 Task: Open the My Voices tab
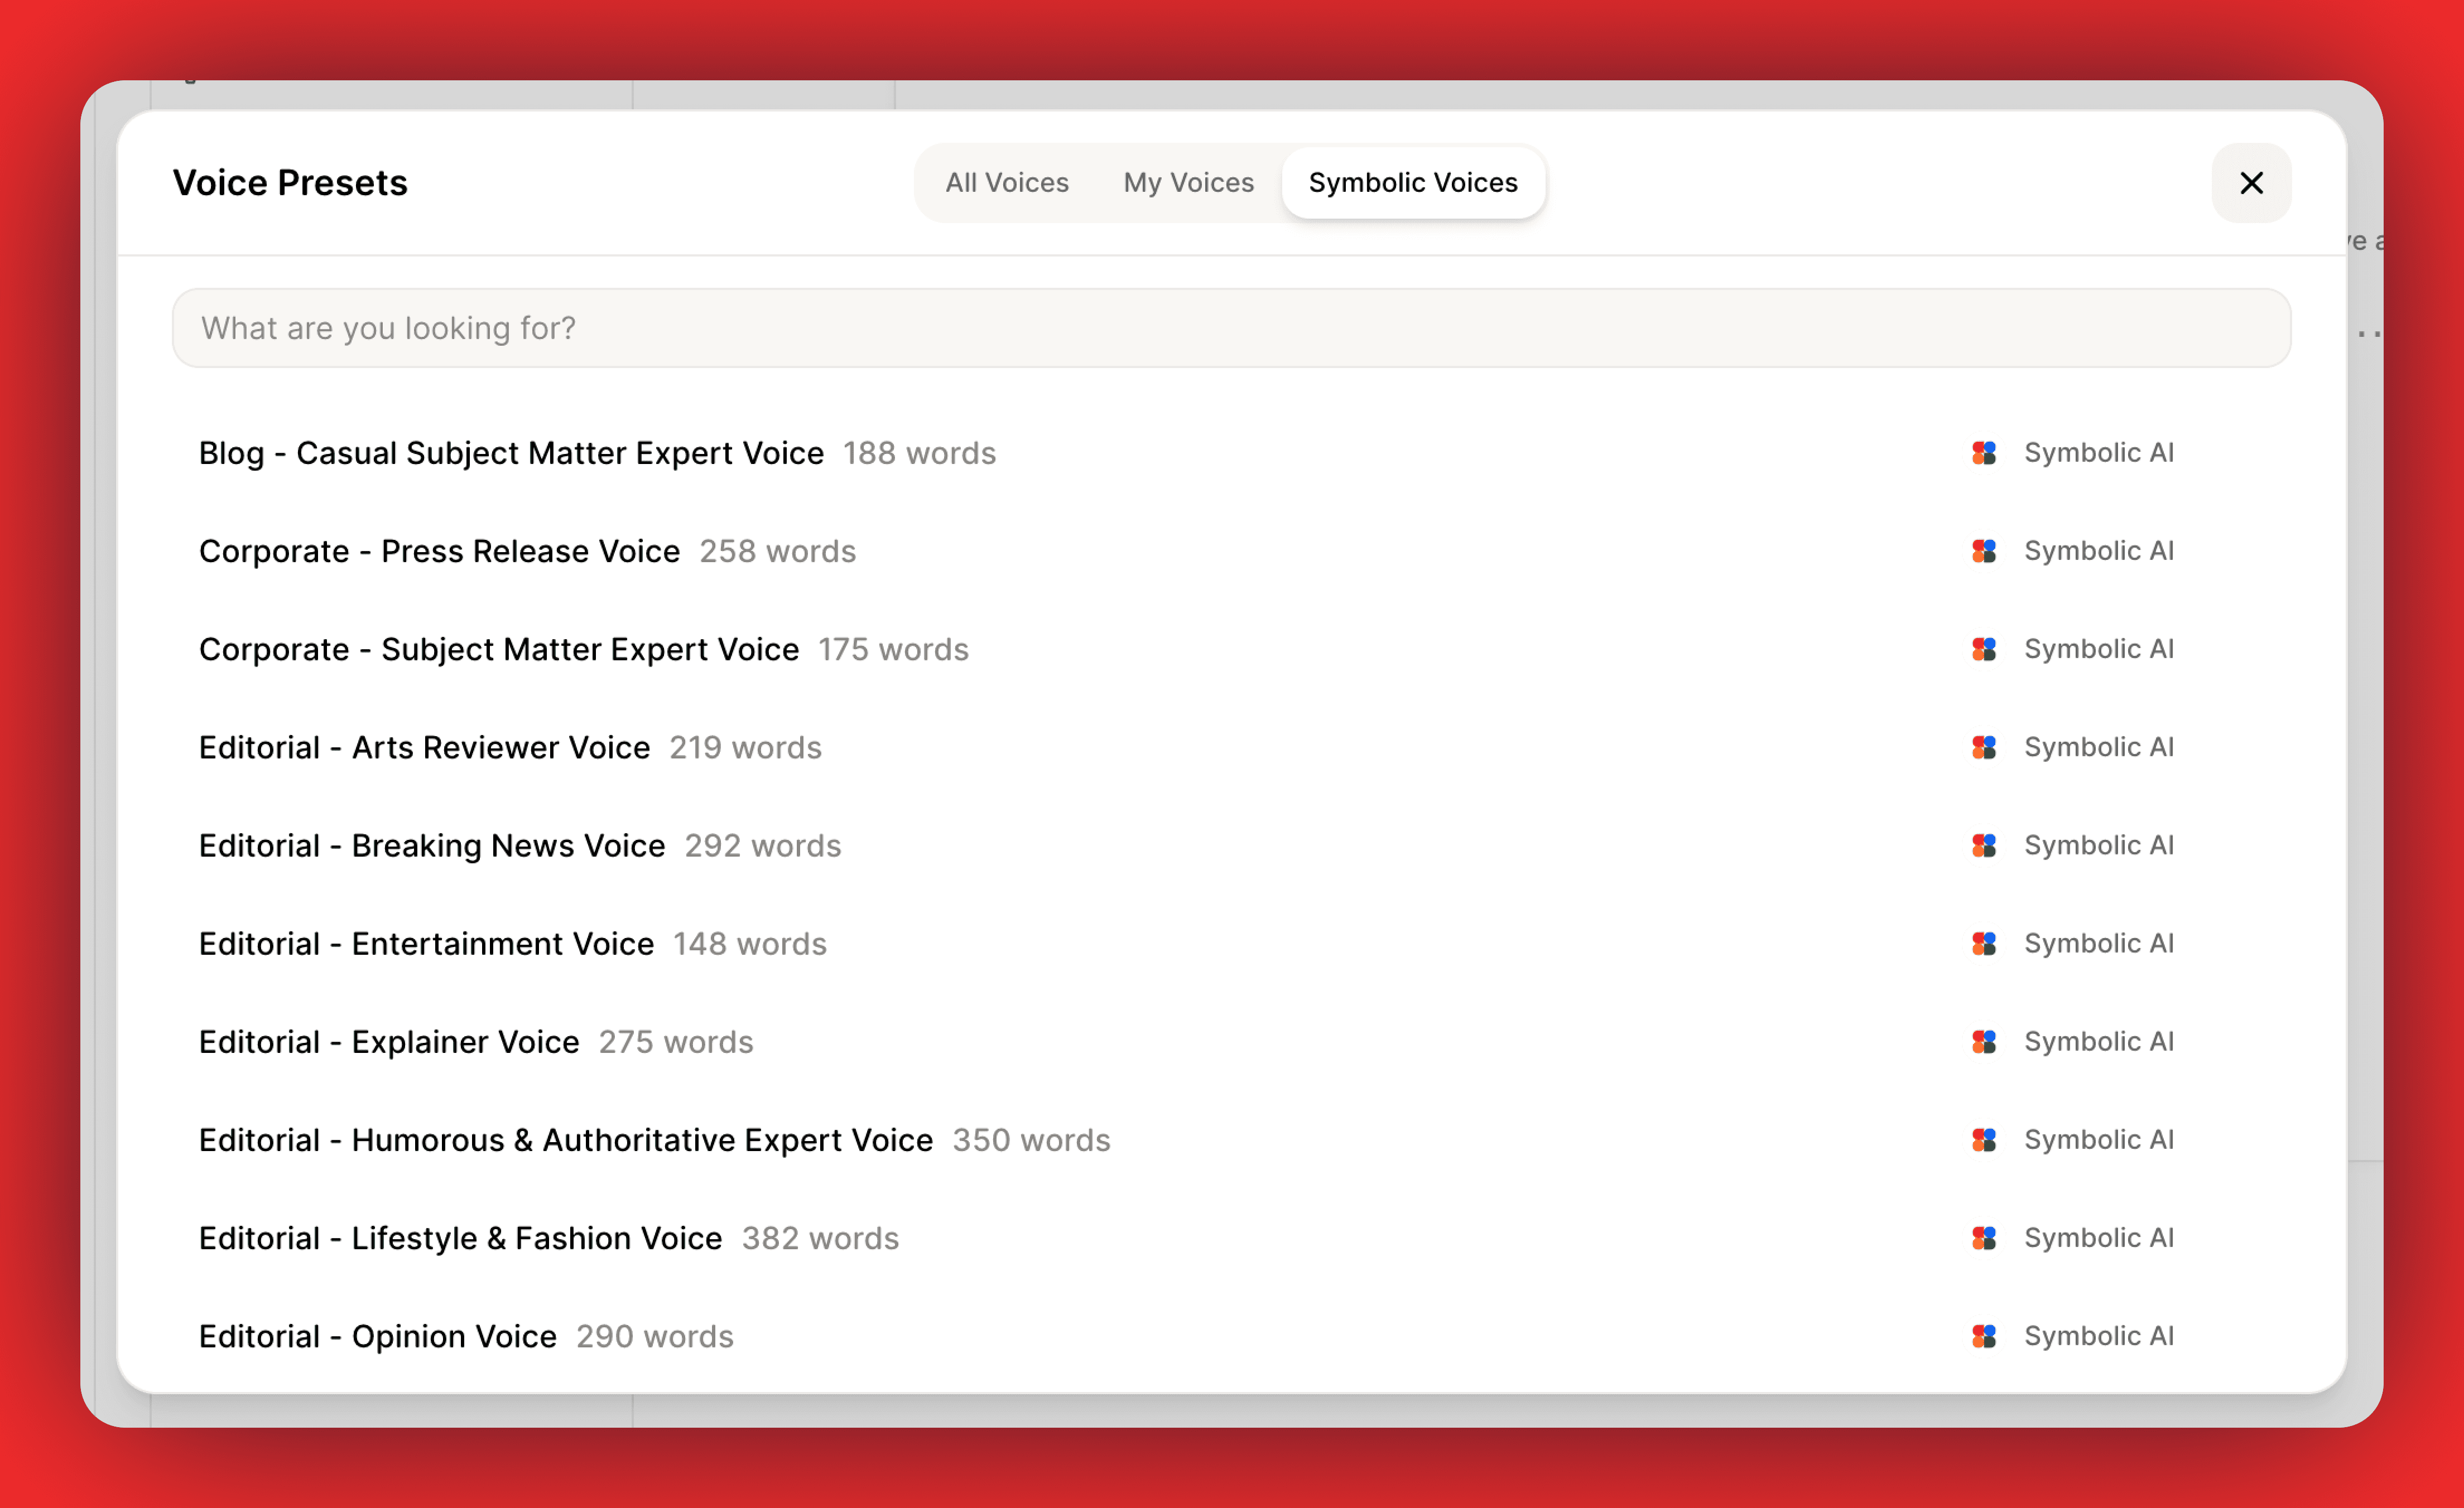coord(1188,183)
